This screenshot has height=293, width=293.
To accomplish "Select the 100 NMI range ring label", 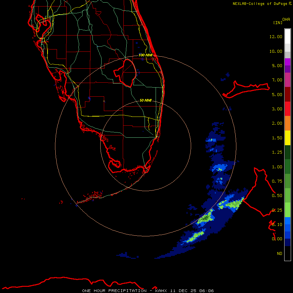I will (x=146, y=55).
